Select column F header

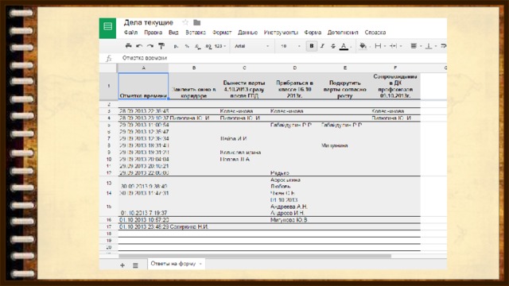point(395,68)
